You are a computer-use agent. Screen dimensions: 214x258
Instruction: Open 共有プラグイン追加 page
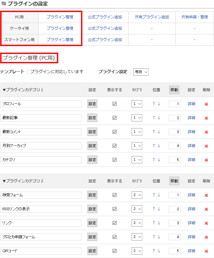point(152,17)
